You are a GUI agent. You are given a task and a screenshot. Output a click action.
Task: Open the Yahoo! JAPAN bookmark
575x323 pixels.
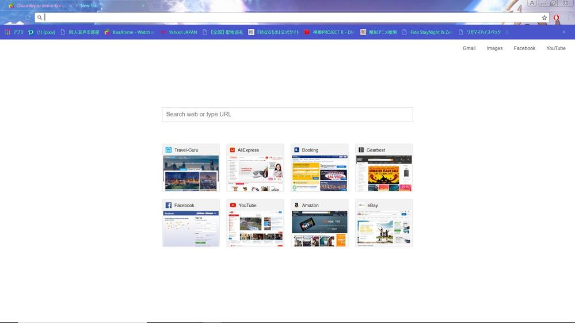tap(179, 32)
